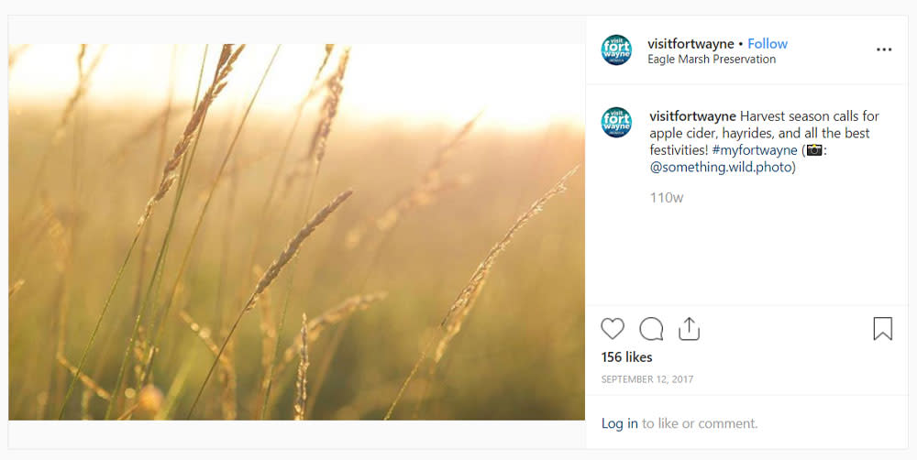Click Log in to like or comment
The width and height of the screenshot is (917, 460).
[x=619, y=423]
